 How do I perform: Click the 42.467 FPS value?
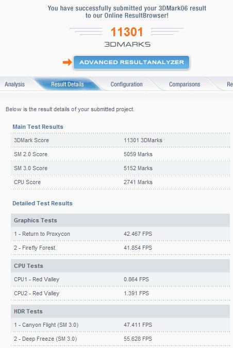tap(138, 234)
